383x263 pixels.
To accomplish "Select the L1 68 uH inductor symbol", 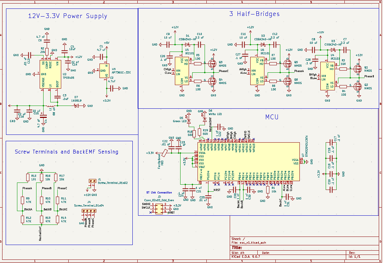I will point(51,106).
